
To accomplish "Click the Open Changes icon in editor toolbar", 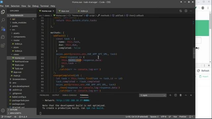I will [181, 11].
